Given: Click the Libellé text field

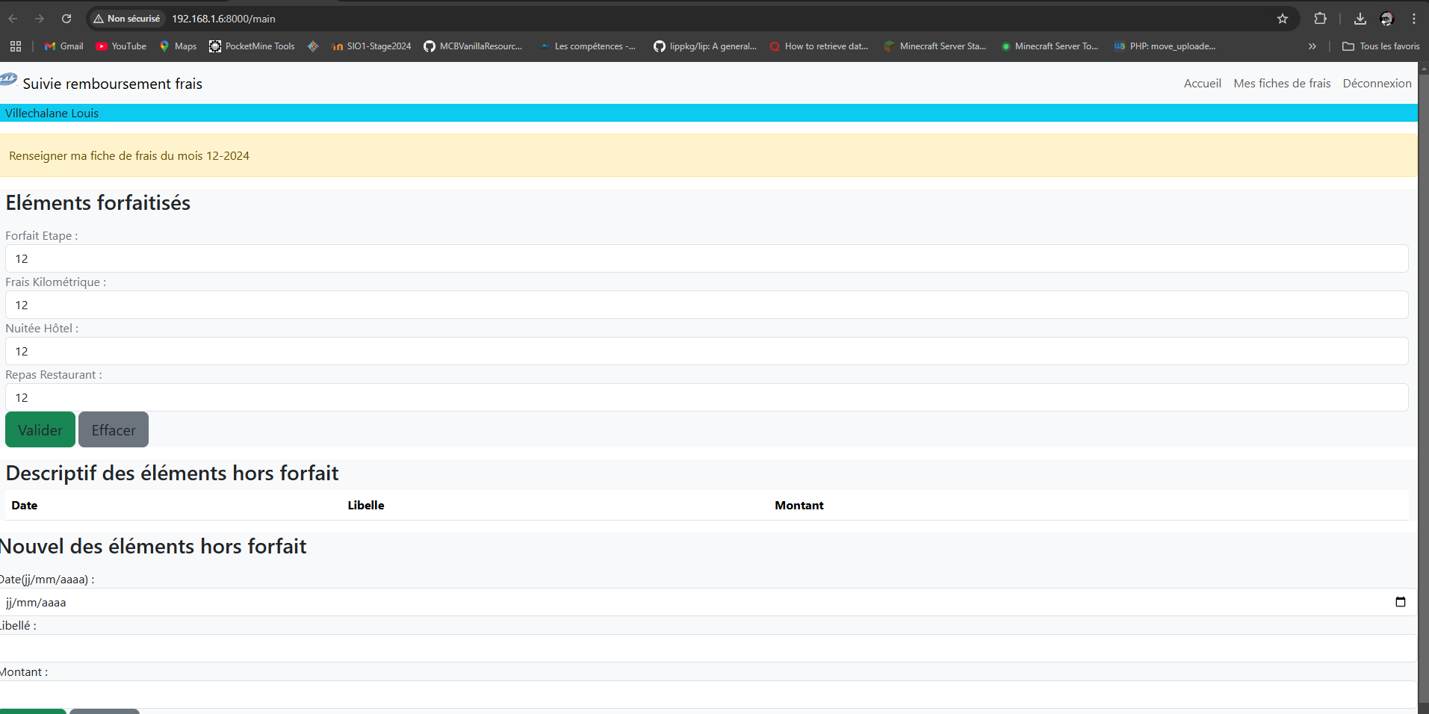Looking at the screenshot, I should 706,648.
